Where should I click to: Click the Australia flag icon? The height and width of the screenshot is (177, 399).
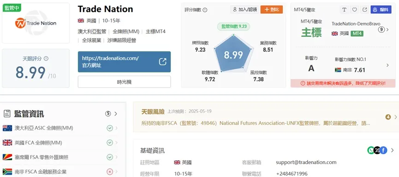[7, 128]
